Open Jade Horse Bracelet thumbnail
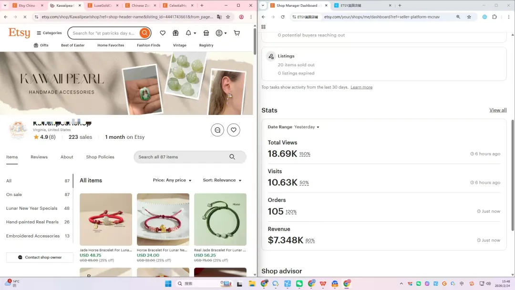 coord(106,219)
